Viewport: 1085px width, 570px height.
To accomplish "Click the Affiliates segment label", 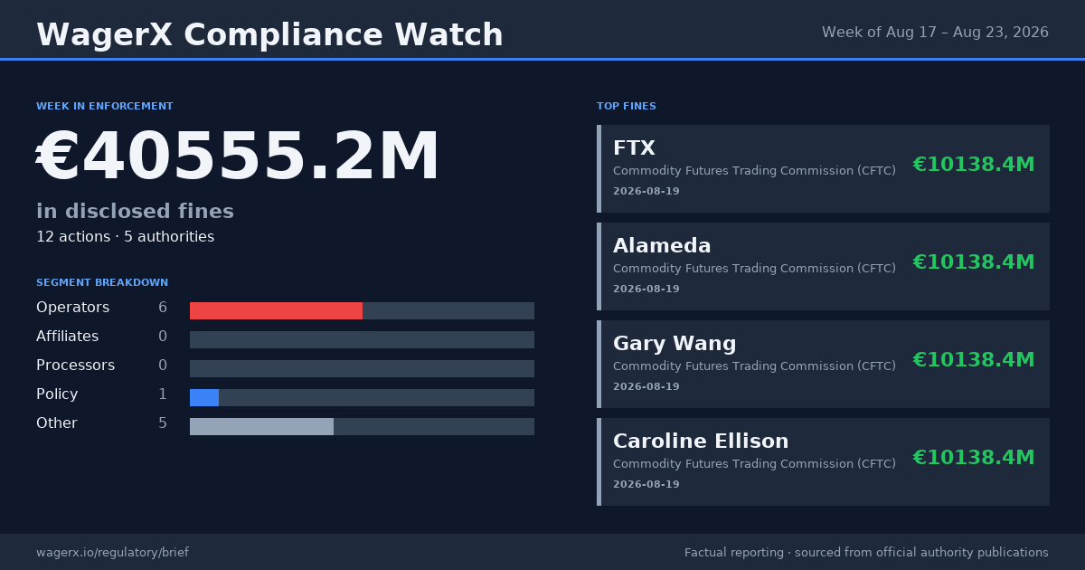I will tap(68, 337).
